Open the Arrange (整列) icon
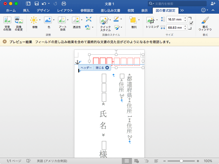 pyautogui.click(x=133, y=20)
